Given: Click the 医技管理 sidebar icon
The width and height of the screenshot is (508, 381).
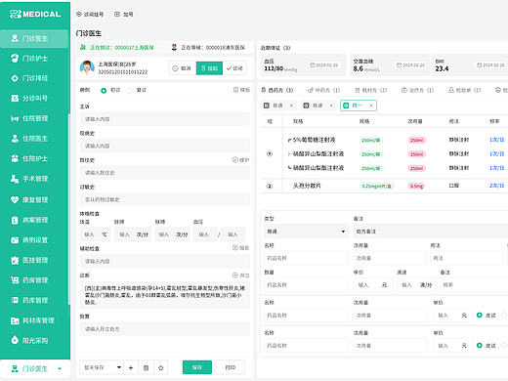Looking at the screenshot, I should (x=15, y=260).
